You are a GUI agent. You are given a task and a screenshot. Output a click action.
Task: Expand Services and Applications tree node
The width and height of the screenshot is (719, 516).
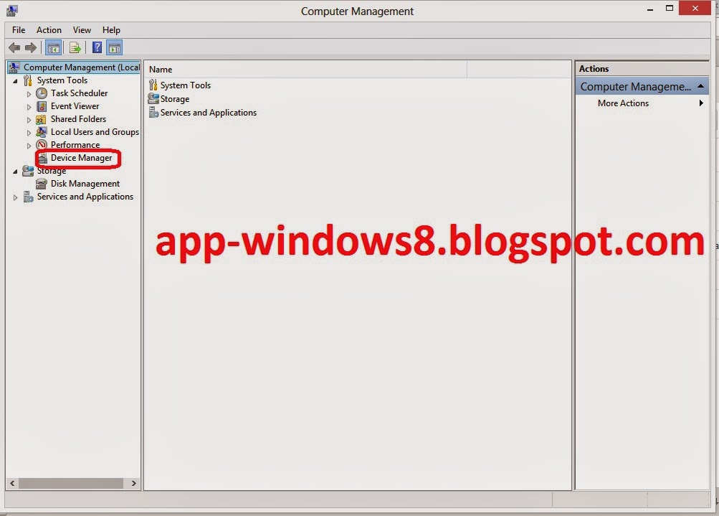(15, 197)
